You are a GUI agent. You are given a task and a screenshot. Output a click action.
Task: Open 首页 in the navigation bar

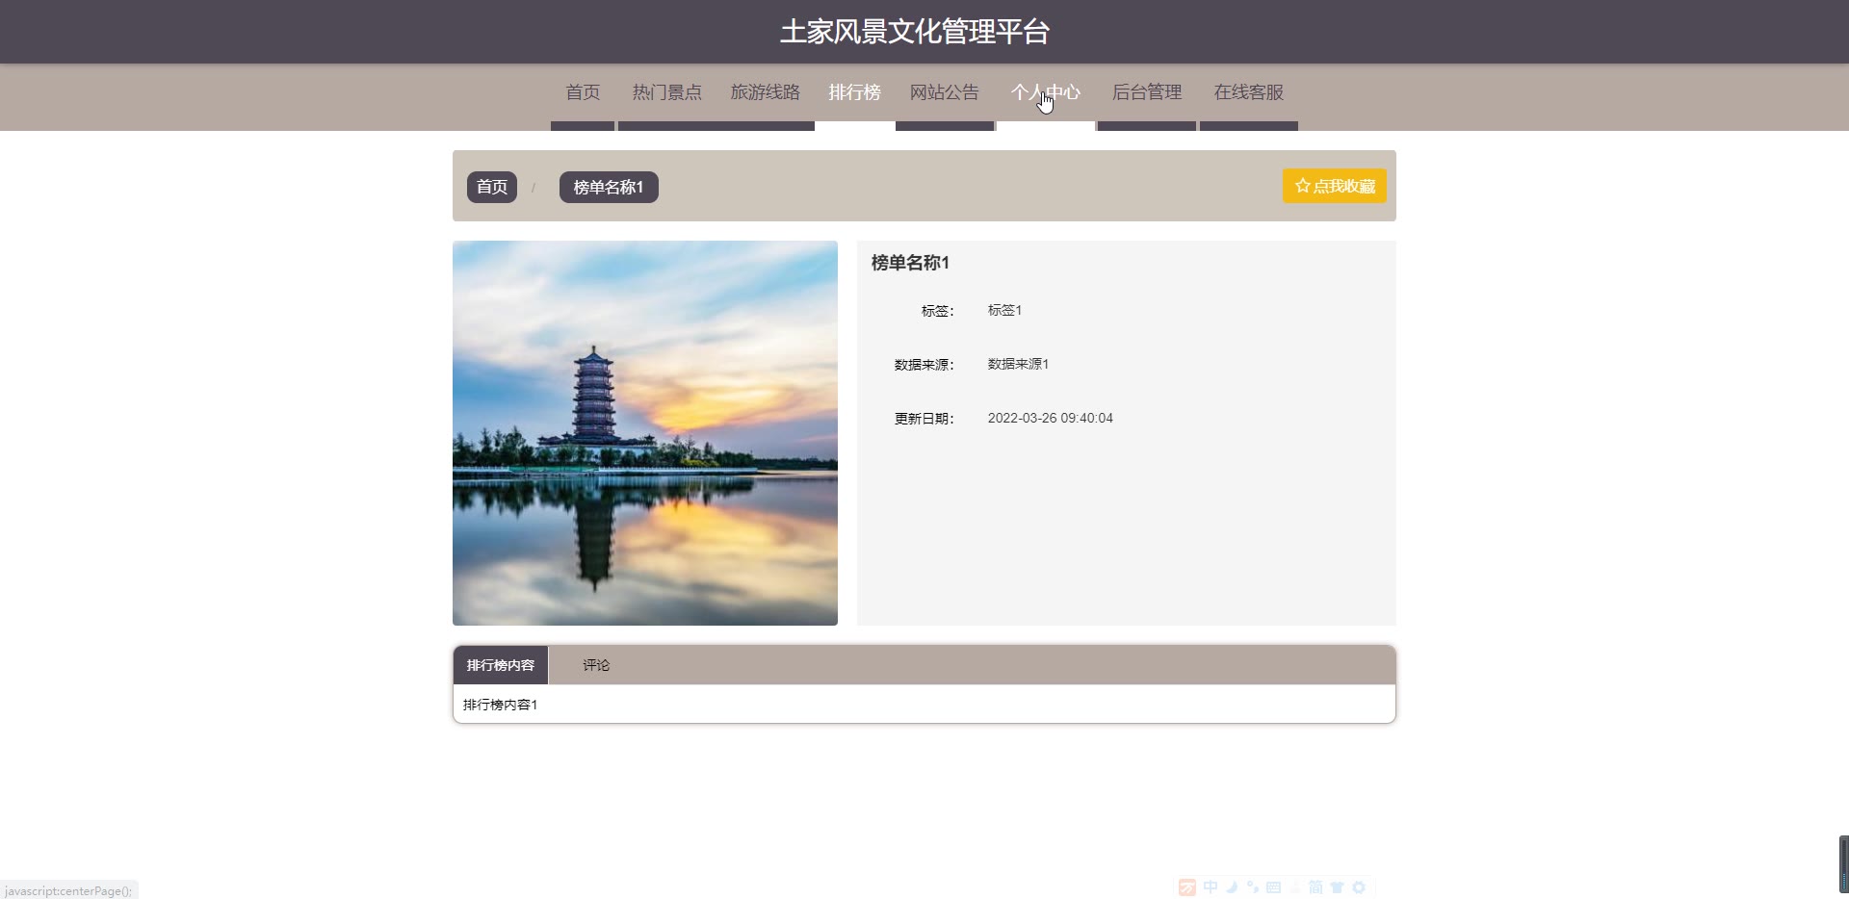point(583,92)
